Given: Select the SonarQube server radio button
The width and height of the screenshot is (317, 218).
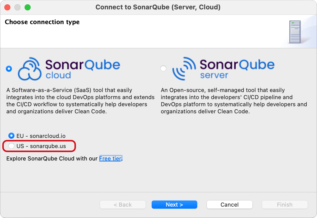Looking at the screenshot, I should tap(164, 68).
